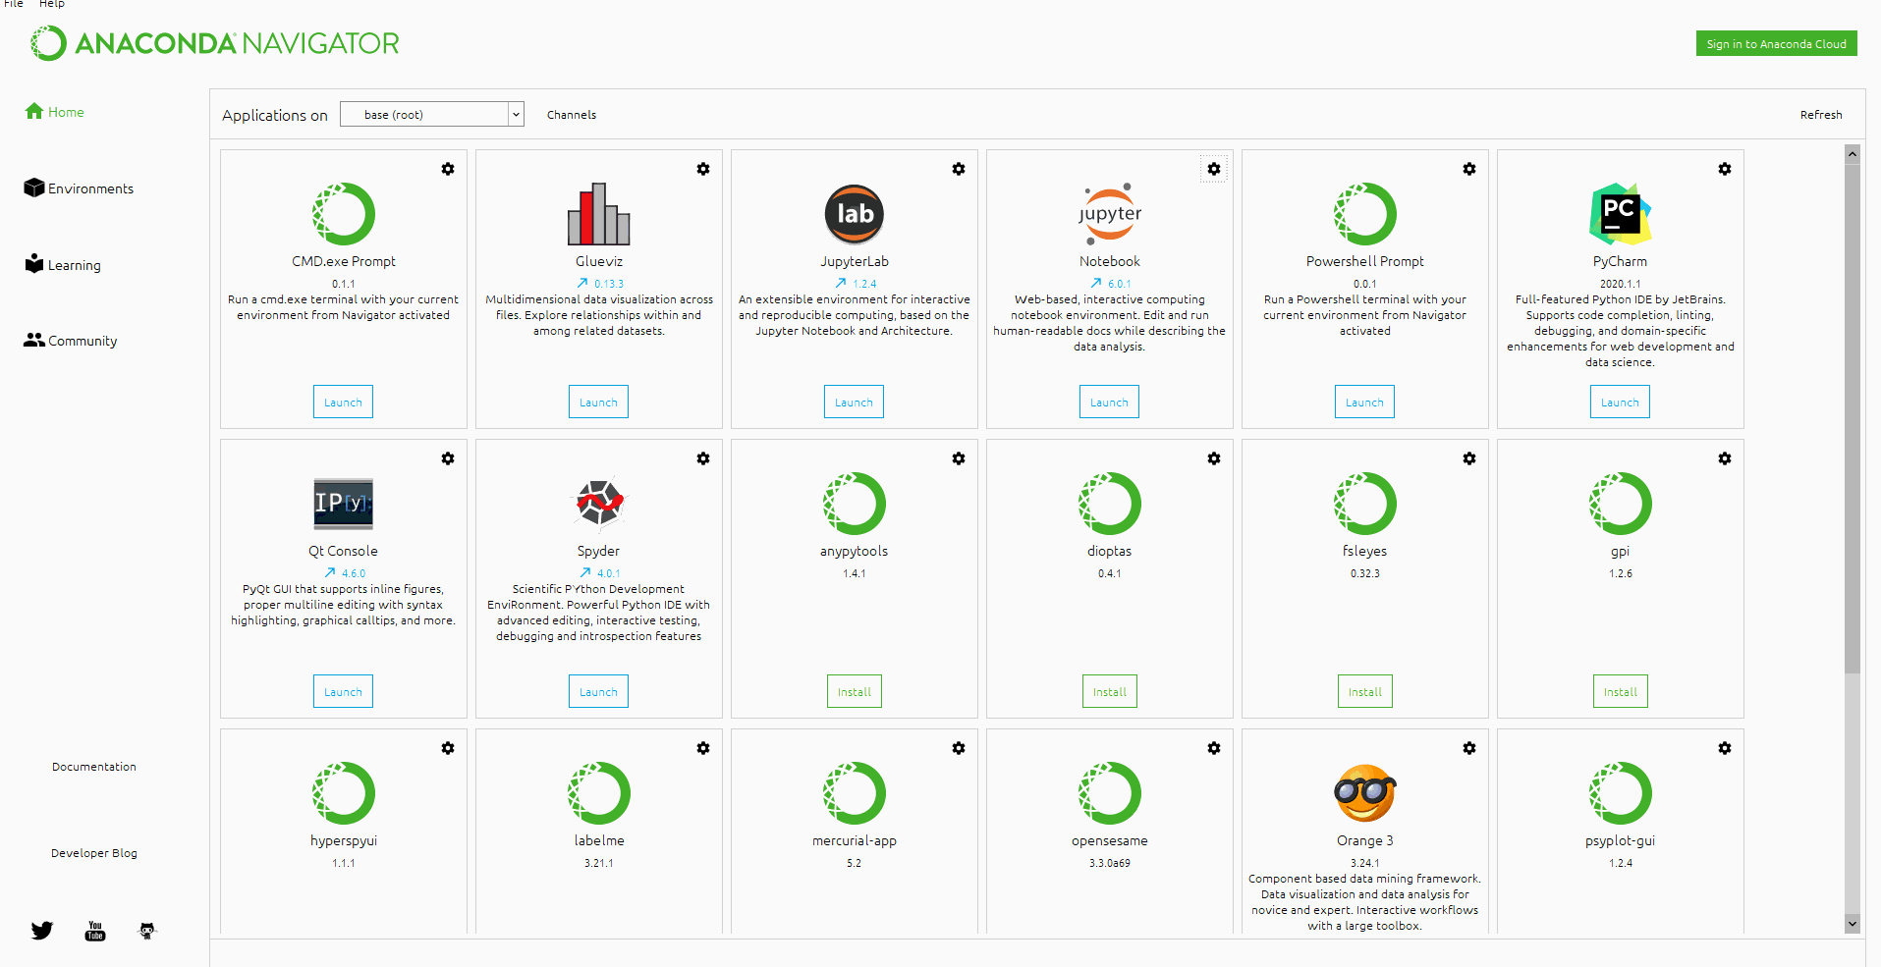This screenshot has height=967, width=1881.
Task: Click the YouTube icon in sidebar
Action: [x=95, y=931]
